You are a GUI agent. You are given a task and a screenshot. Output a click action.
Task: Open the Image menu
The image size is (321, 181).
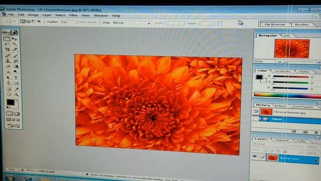[x=33, y=15]
